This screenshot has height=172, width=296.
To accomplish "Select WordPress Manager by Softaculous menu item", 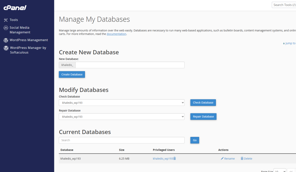I will coord(28,50).
